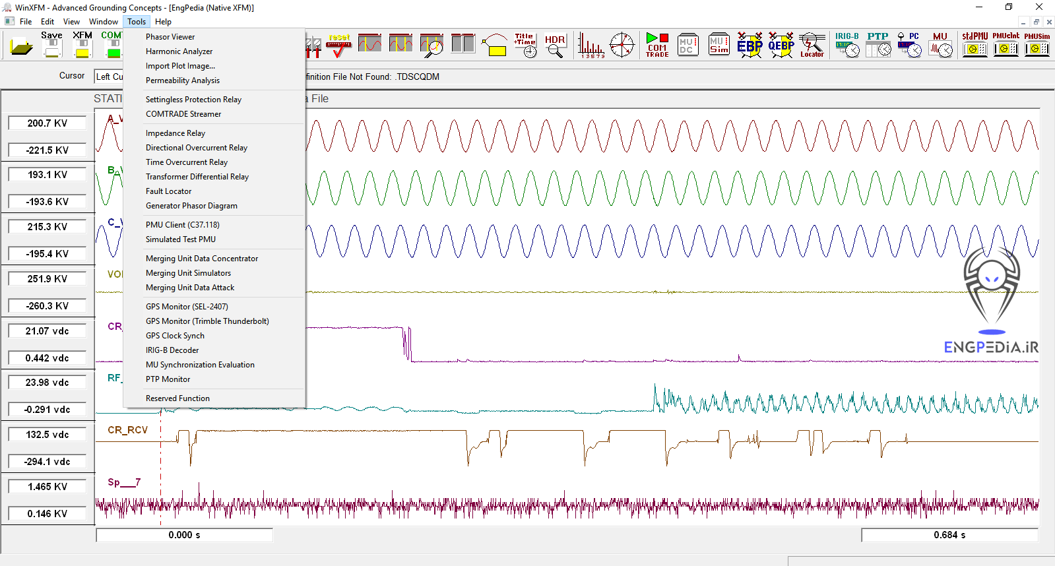Open the IRIG-B clock icon
The width and height of the screenshot is (1055, 566).
point(847,45)
